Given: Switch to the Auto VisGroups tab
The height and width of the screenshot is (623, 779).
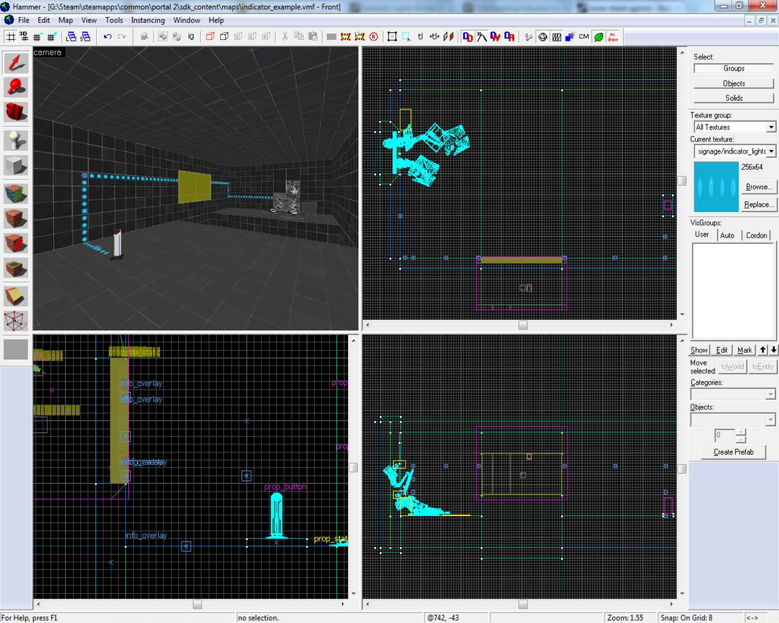Looking at the screenshot, I should click(728, 235).
